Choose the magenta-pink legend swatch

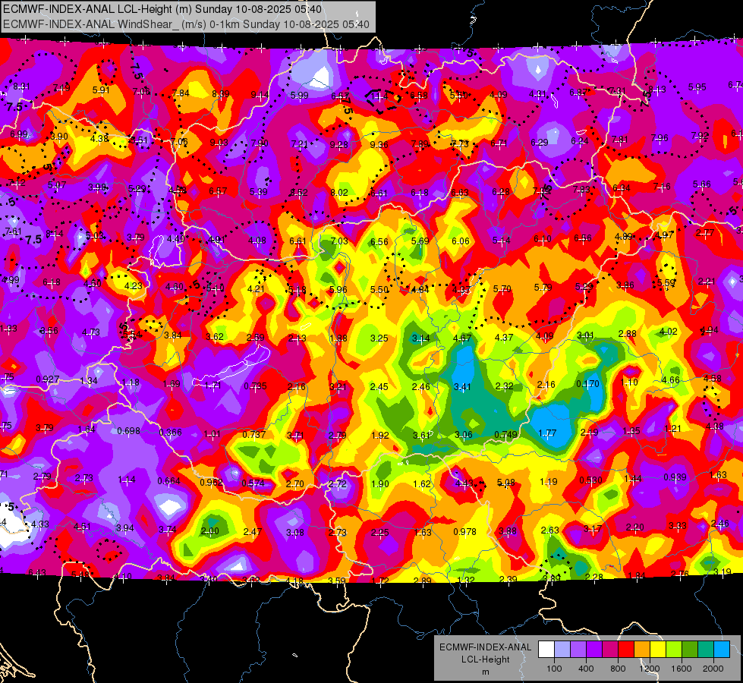[x=610, y=650]
